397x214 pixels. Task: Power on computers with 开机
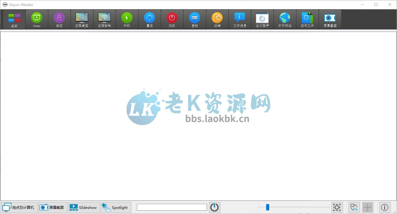pos(127,20)
